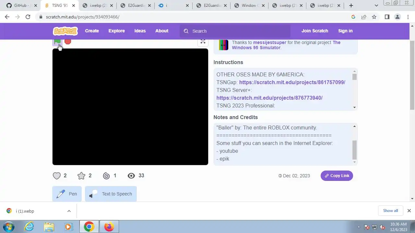
Task: Click the Notes and Credits scrollbar thumb
Action: pyautogui.click(x=354, y=150)
